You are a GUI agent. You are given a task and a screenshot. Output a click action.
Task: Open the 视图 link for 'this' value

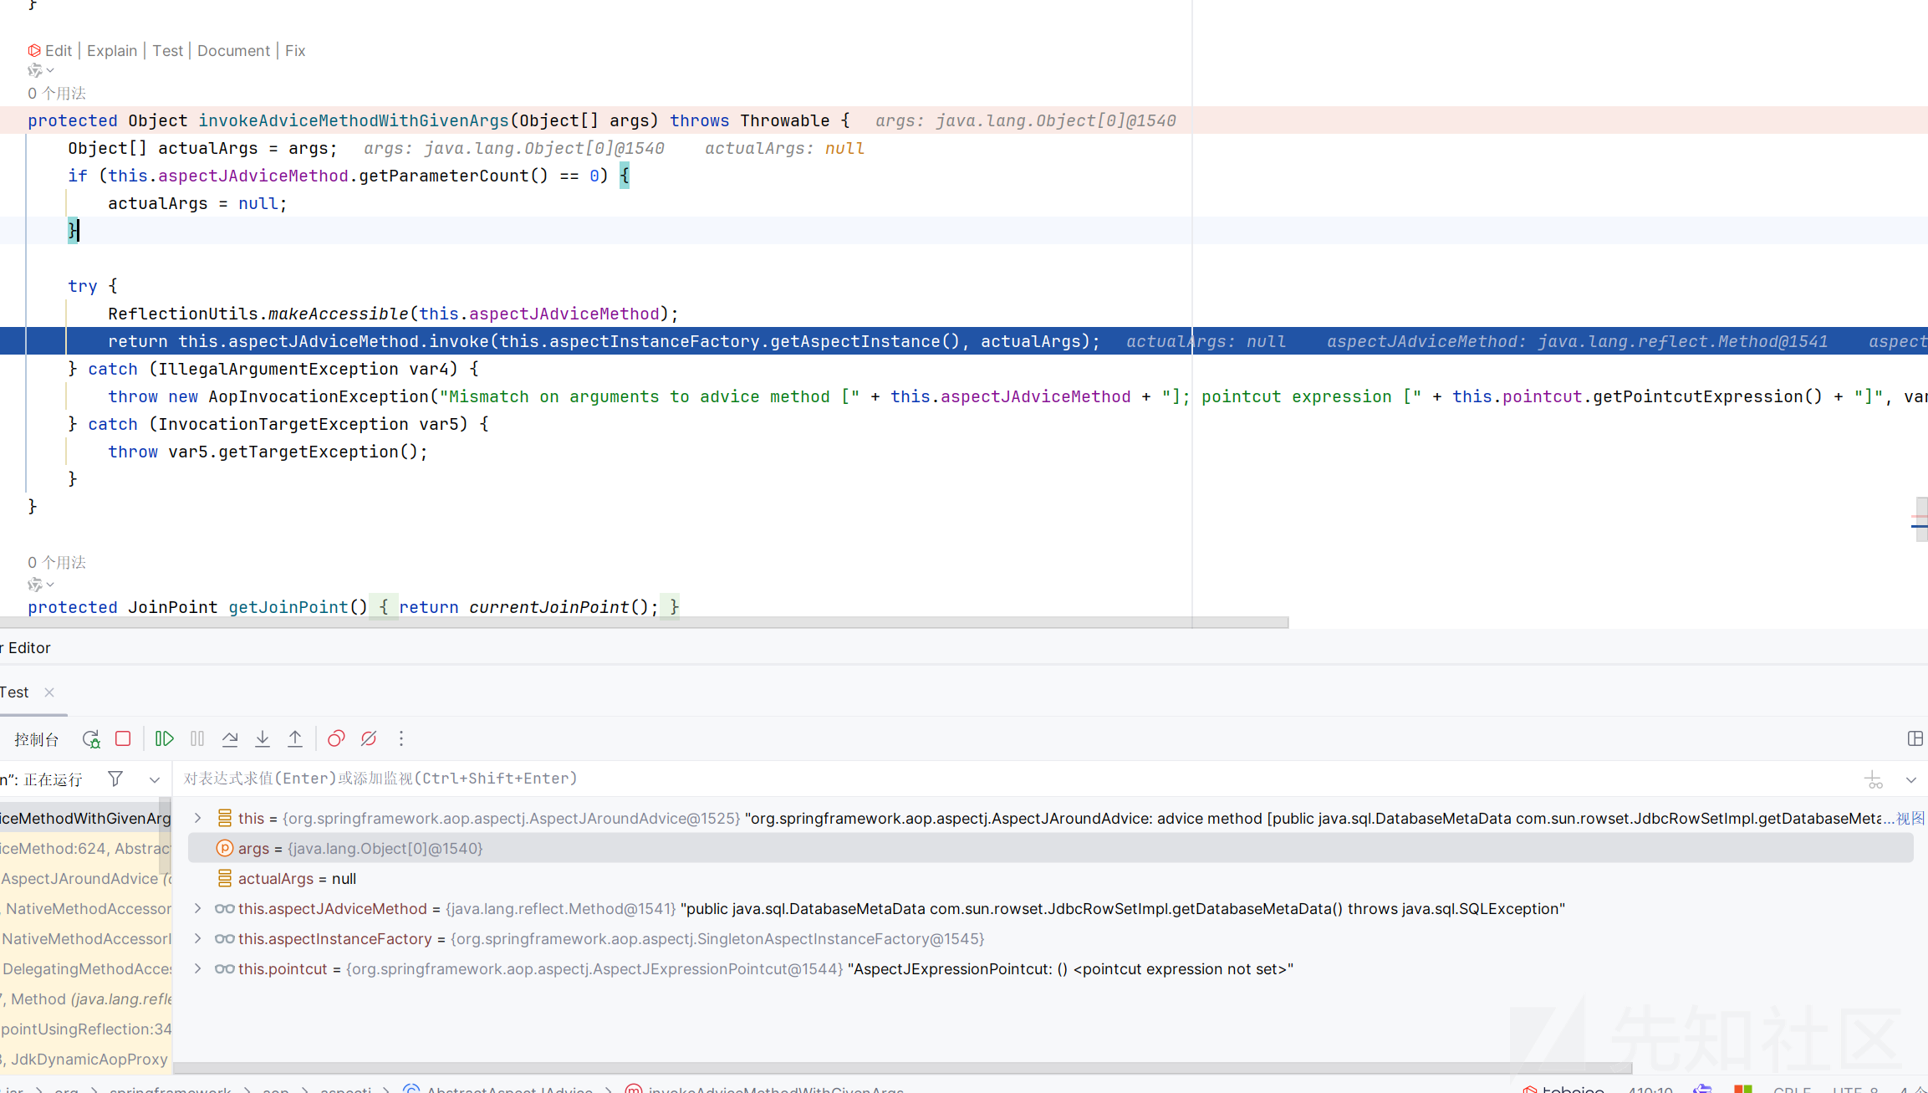[1910, 818]
